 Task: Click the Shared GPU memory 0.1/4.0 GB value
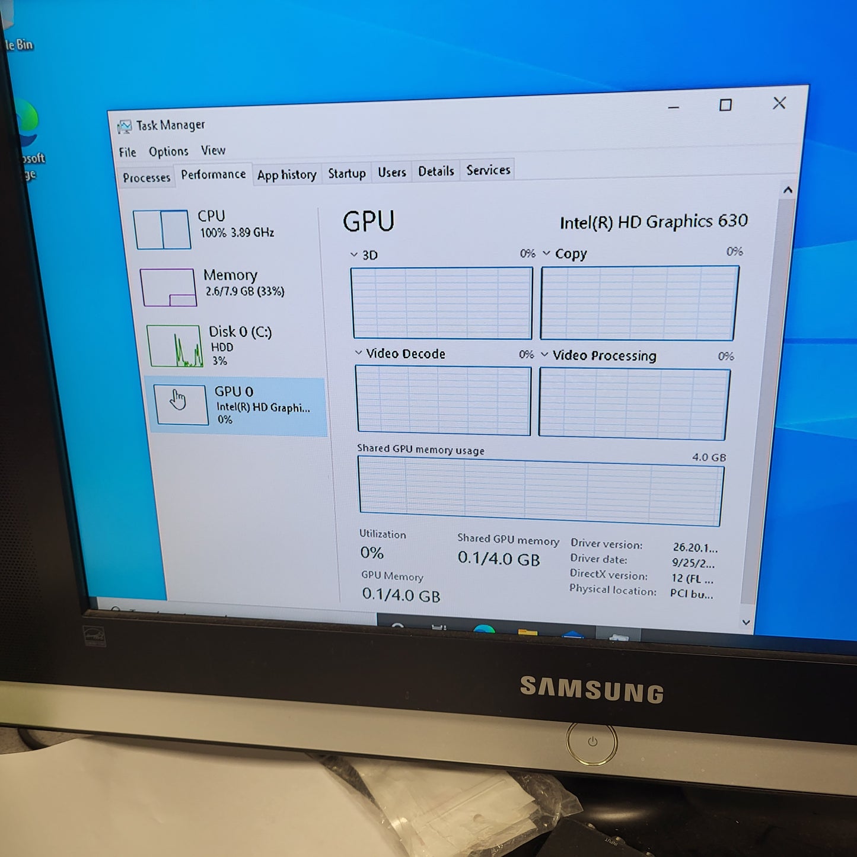[499, 559]
